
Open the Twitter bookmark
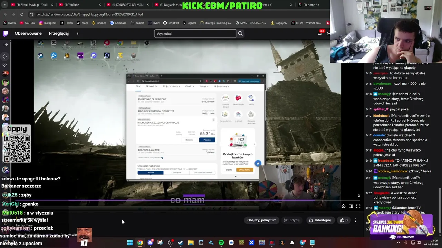[x=10, y=23]
